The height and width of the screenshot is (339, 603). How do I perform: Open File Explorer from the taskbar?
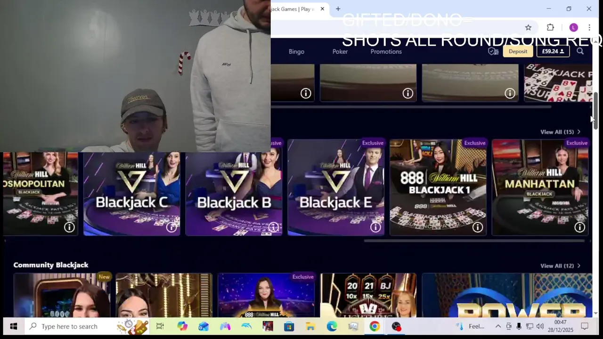click(310, 326)
